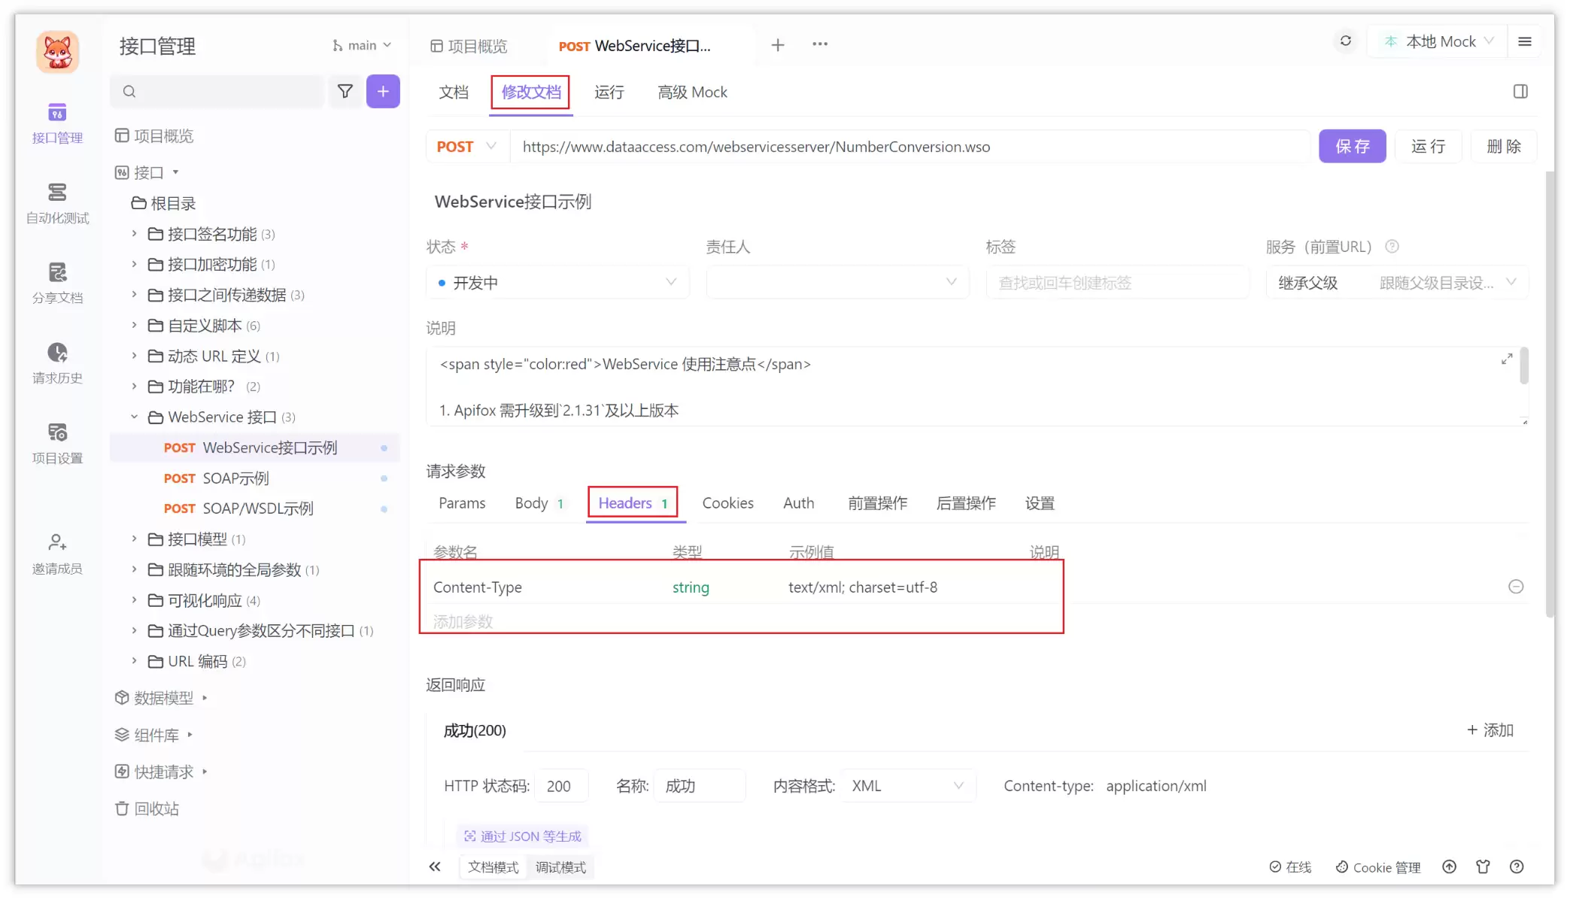Viewport: 1570px width, 898px height.
Task: Open the tab bar more options ellipsis
Action: click(x=820, y=44)
